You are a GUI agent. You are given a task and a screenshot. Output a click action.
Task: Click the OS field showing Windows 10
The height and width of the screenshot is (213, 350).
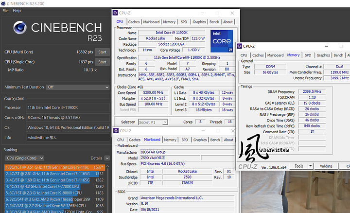(x=68, y=127)
